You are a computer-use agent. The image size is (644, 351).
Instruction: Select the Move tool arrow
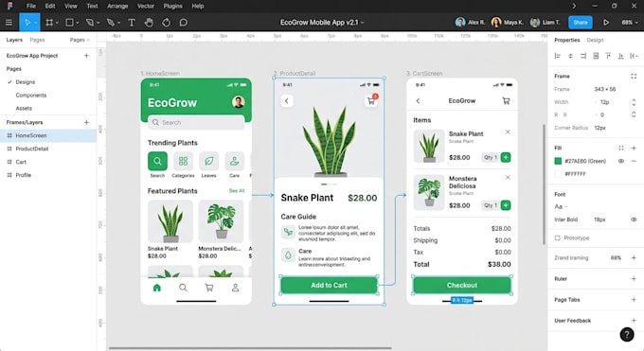tap(27, 22)
